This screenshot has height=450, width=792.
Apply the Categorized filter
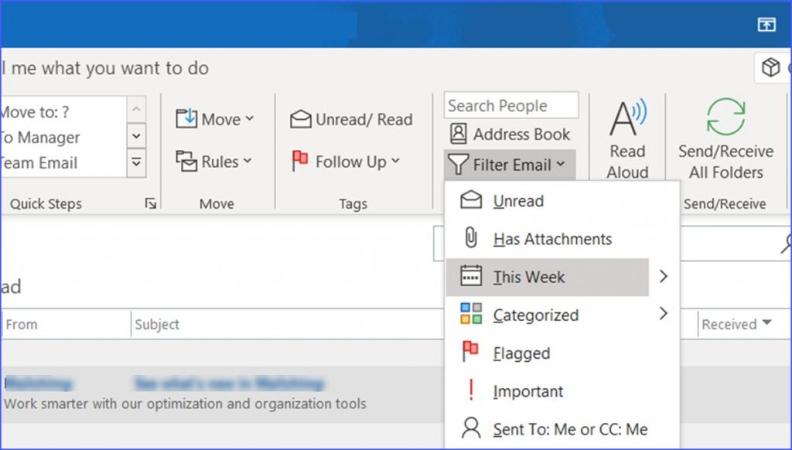(x=536, y=315)
